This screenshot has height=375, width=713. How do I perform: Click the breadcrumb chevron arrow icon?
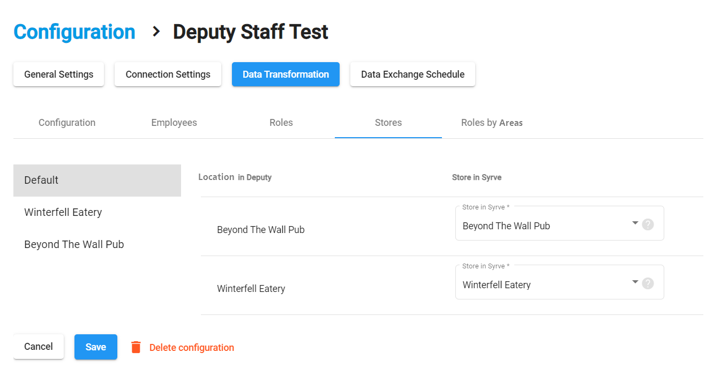[x=156, y=32]
